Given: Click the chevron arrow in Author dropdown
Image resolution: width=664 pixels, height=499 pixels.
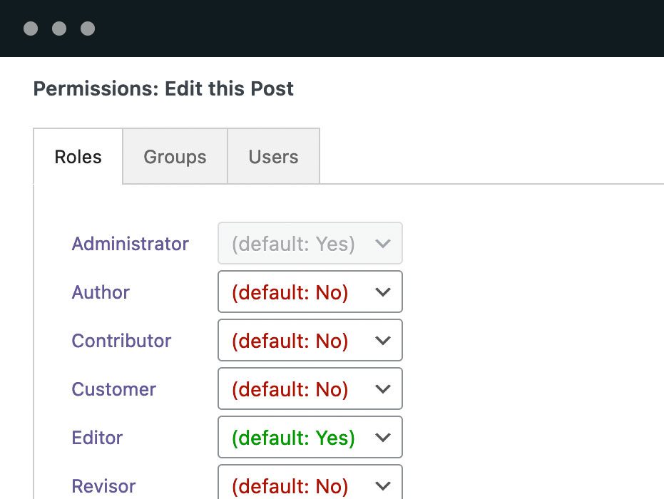Looking at the screenshot, I should [x=383, y=292].
